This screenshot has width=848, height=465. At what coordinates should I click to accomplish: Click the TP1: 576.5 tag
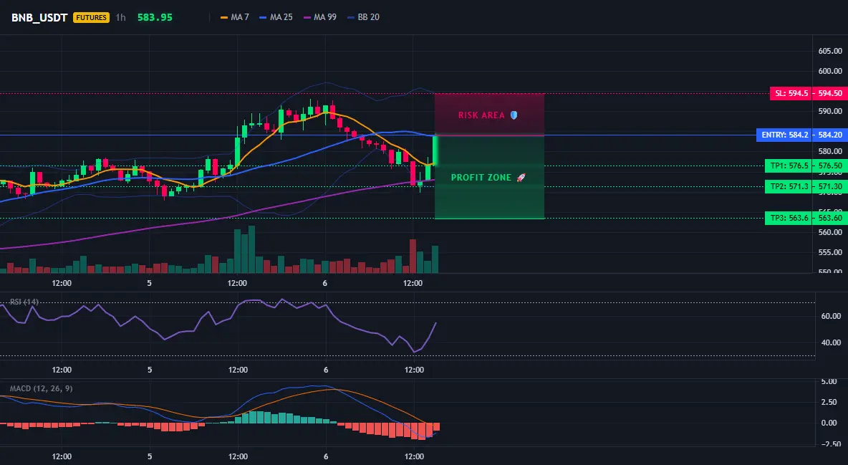tap(789, 166)
